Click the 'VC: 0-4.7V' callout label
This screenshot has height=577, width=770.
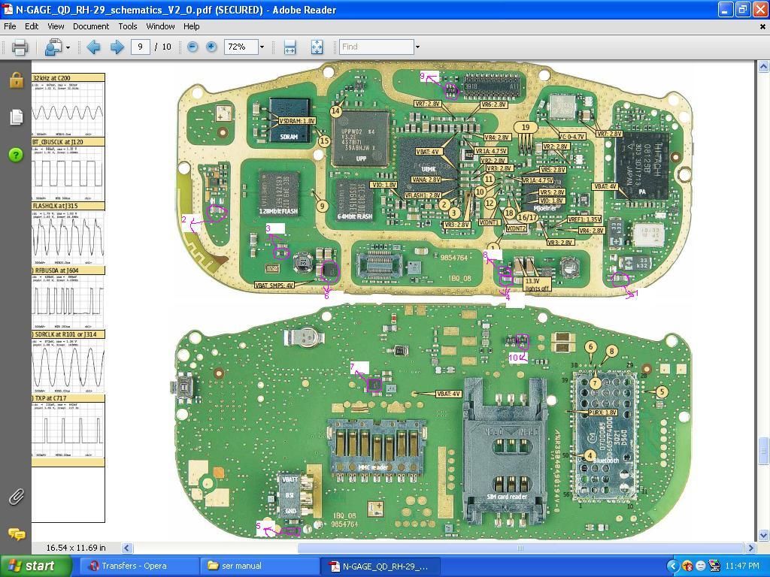click(571, 137)
